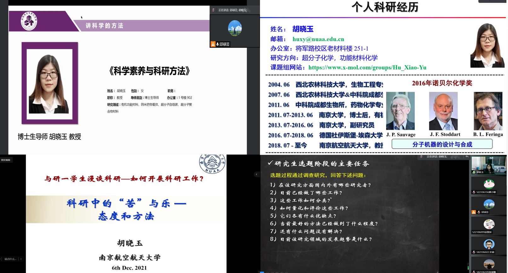
Task: Click the 说点什么 chat input field
Action: coord(10,259)
